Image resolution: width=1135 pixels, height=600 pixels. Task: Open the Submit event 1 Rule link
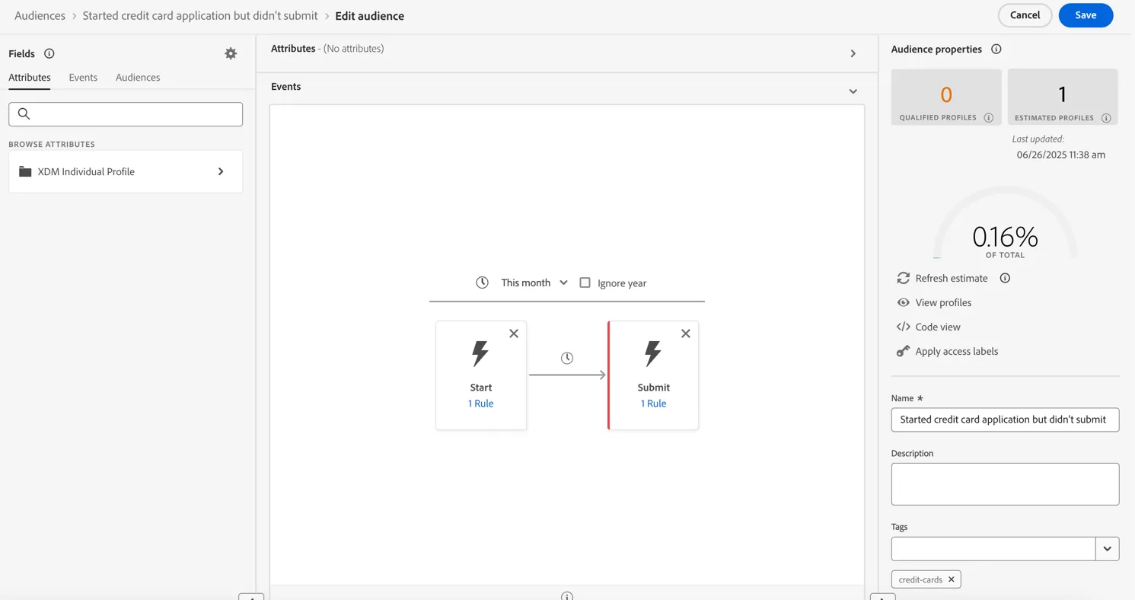(653, 404)
